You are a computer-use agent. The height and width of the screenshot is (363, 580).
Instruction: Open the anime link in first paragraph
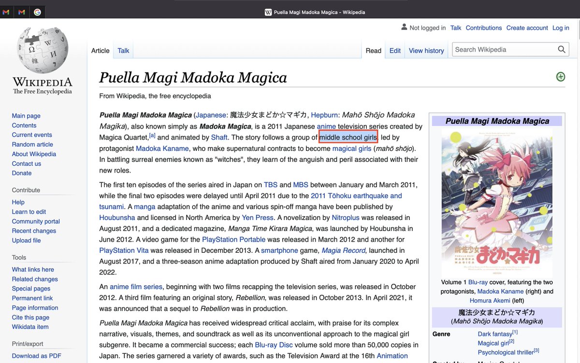pyautogui.click(x=326, y=126)
